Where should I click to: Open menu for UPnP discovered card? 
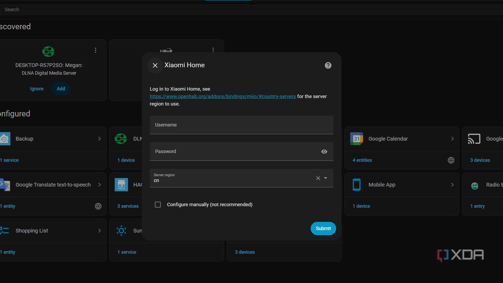(213, 50)
